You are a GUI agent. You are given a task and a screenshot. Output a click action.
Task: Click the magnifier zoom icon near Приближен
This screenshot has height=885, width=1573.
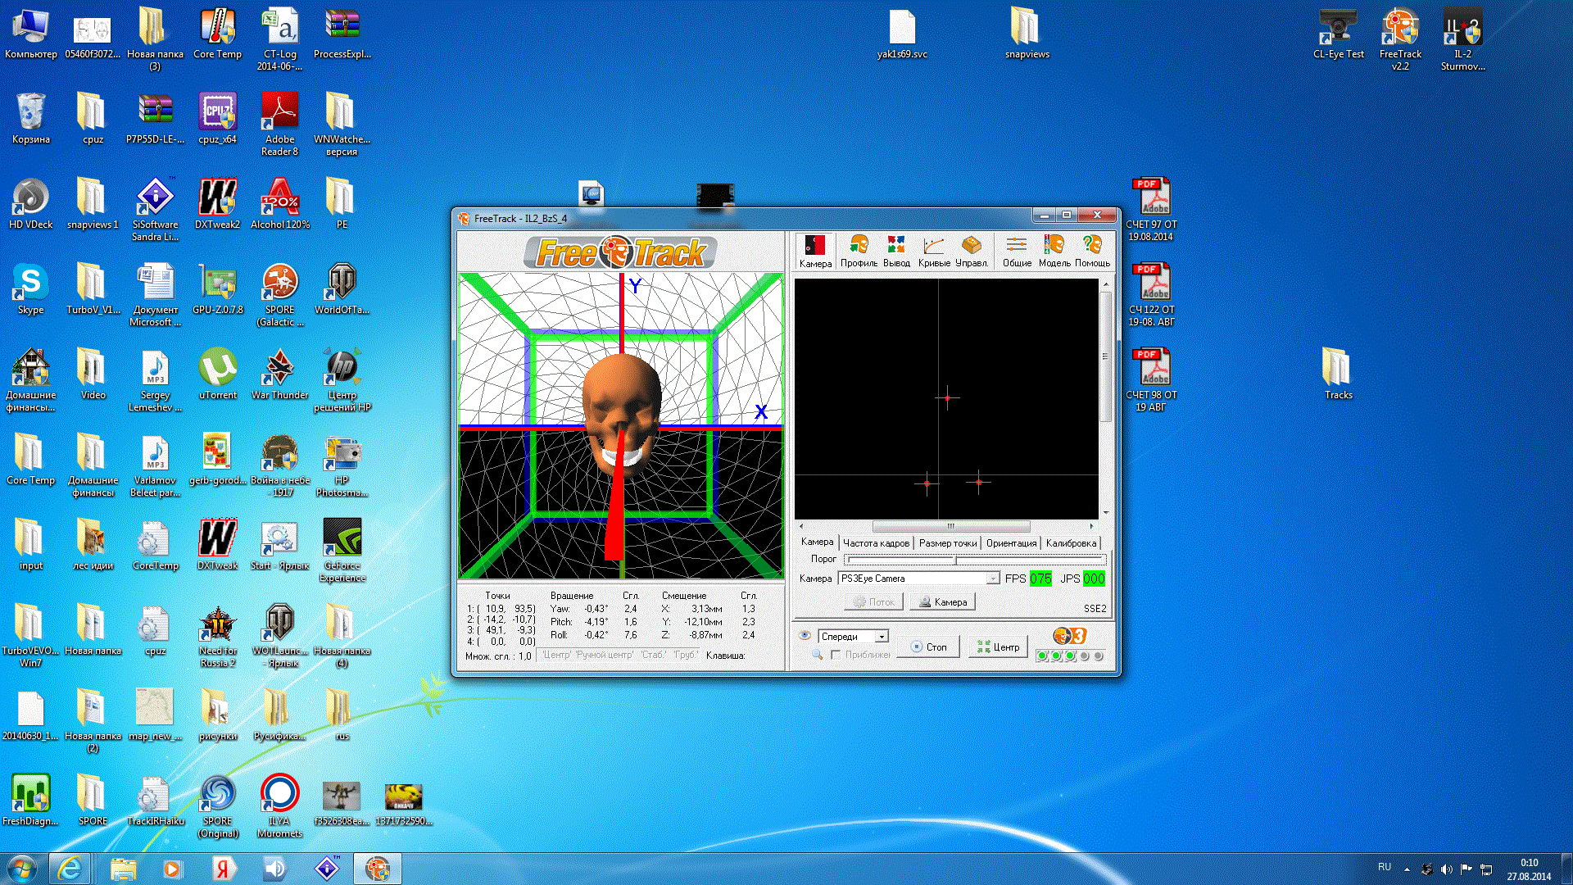817,654
